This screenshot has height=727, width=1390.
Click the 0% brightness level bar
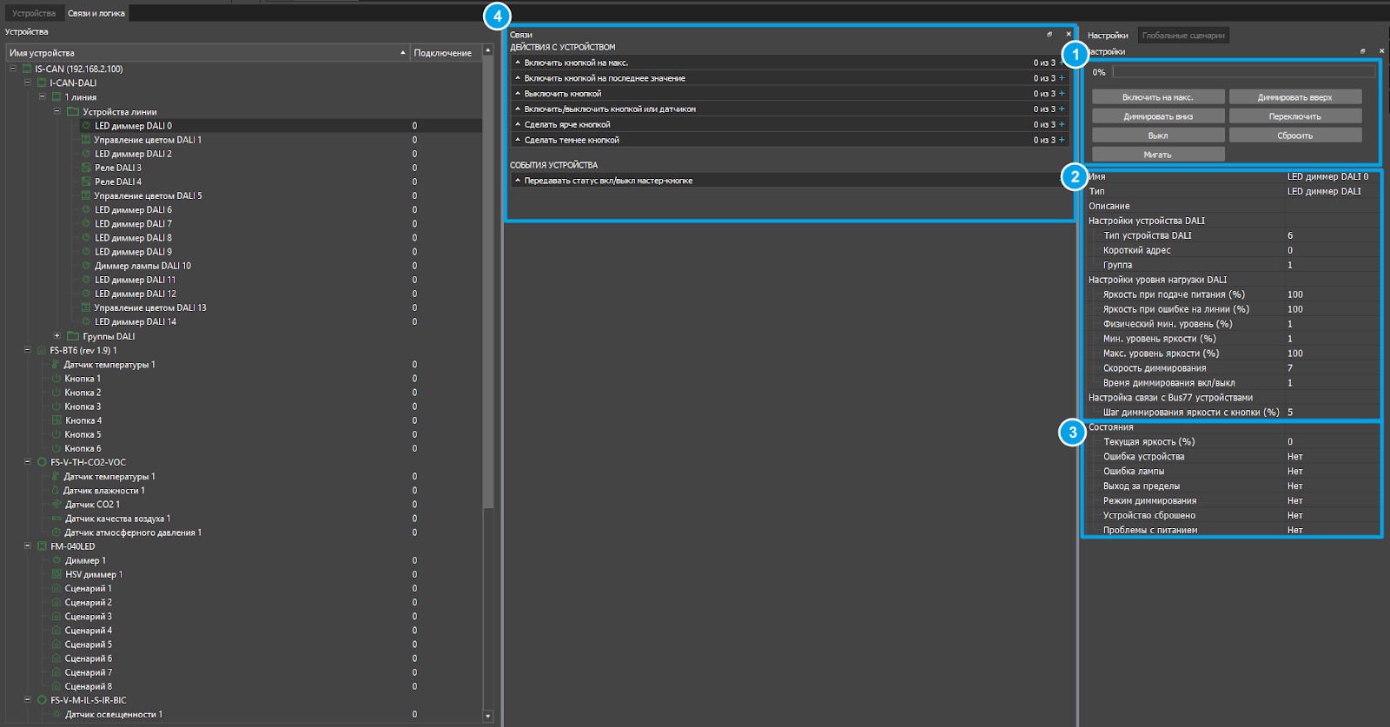(1243, 72)
